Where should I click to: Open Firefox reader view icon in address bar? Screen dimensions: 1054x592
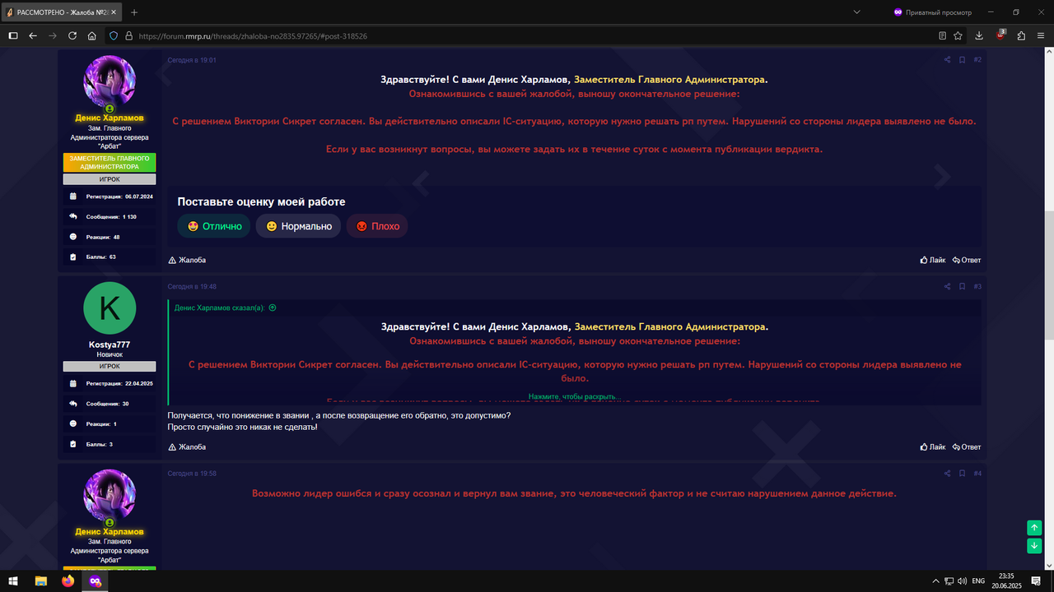click(940, 35)
